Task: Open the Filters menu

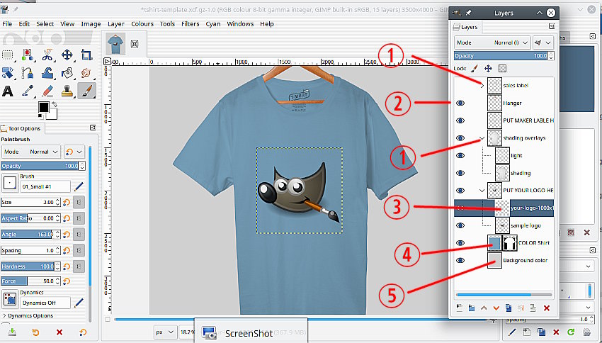Action: point(190,24)
